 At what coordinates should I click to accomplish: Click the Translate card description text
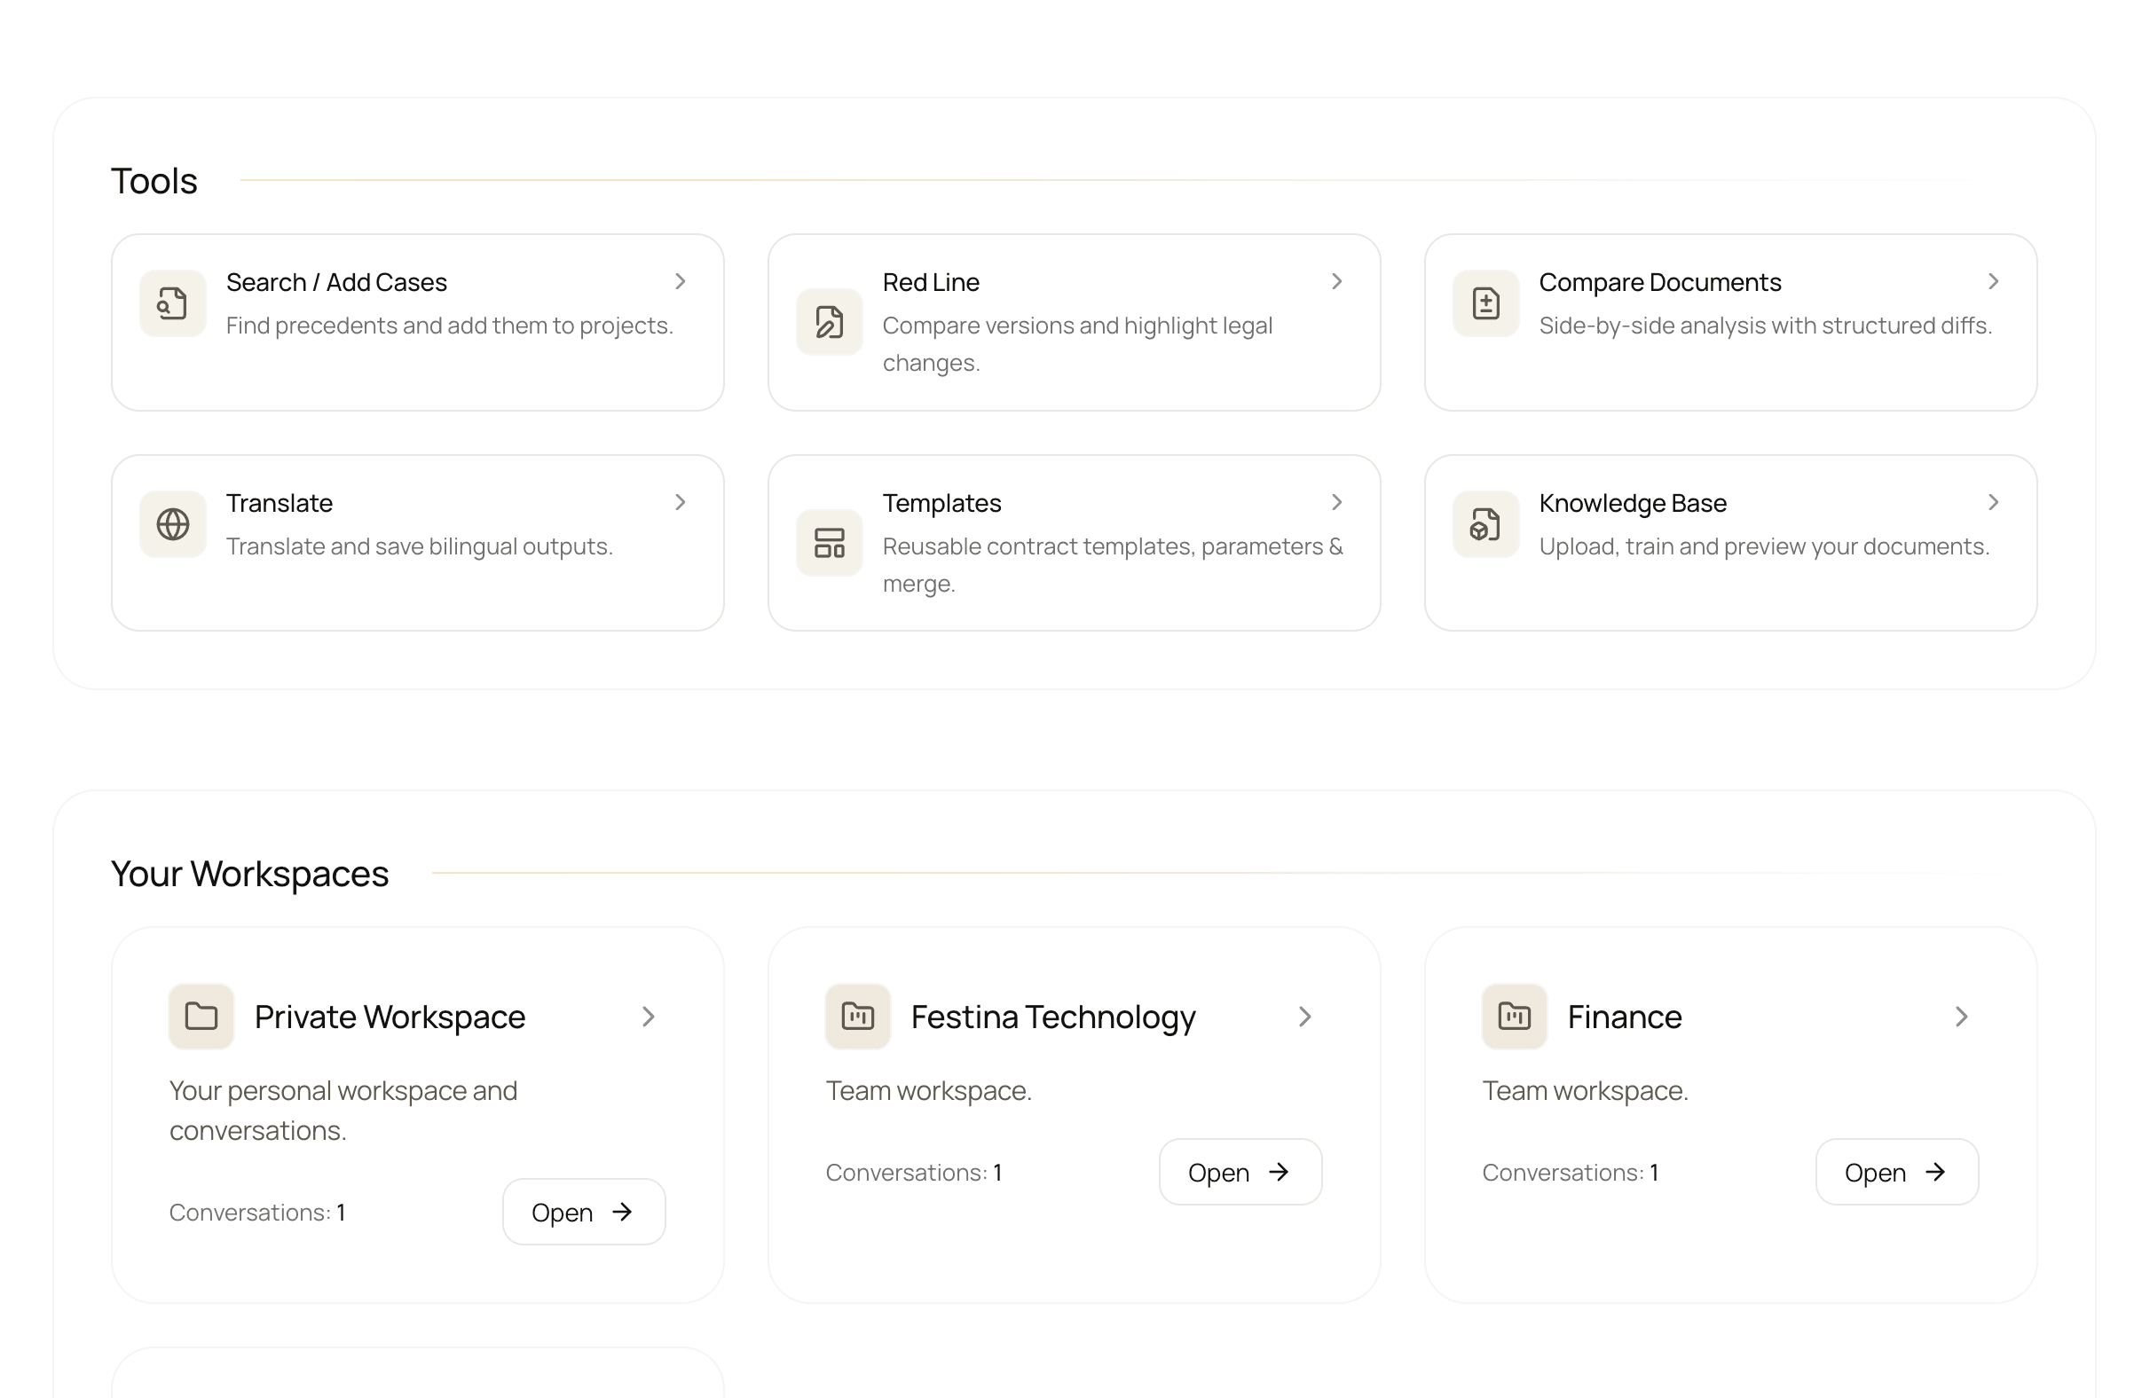[x=419, y=547]
